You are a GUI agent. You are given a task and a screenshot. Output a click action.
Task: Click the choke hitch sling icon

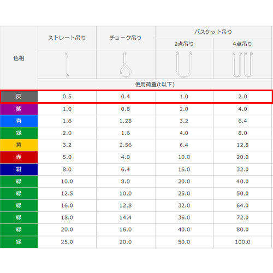click(126, 64)
